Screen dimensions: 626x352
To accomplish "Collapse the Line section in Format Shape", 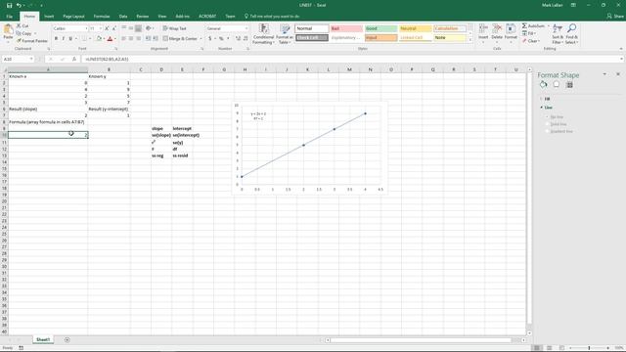I will click(x=547, y=108).
